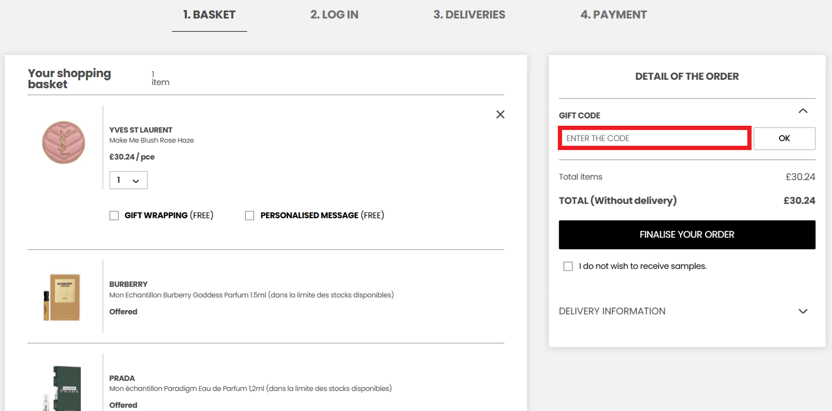This screenshot has height=411, width=832.
Task: Tick the Gift Wrapping checkbox
Action: (x=114, y=215)
